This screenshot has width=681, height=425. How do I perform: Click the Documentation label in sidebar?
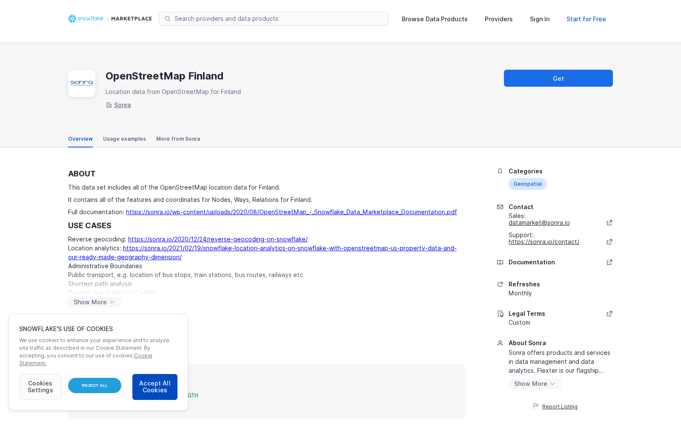point(532,262)
